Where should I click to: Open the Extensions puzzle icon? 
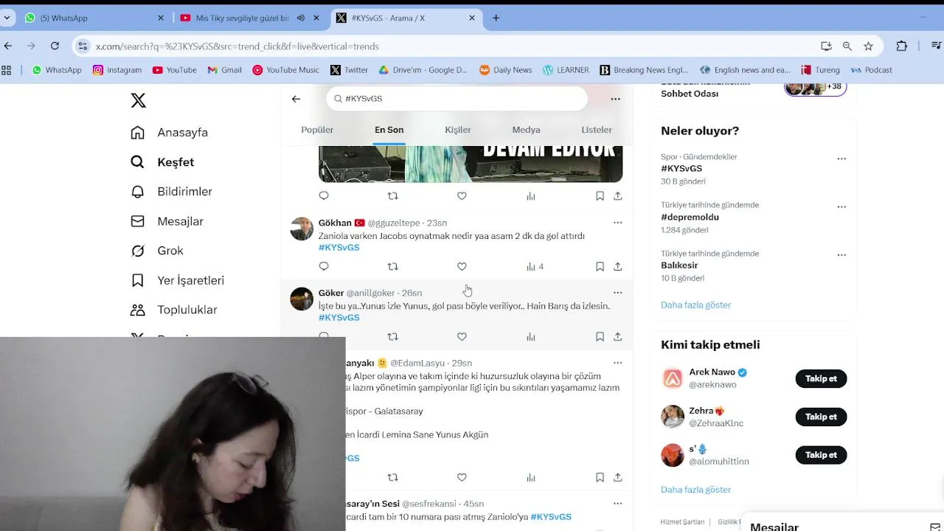pyautogui.click(x=901, y=46)
